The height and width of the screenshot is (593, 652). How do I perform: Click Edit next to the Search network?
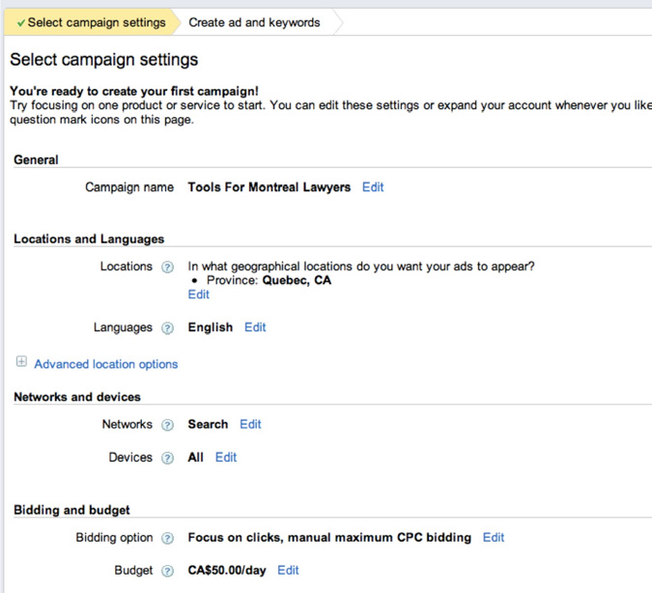pyautogui.click(x=250, y=424)
